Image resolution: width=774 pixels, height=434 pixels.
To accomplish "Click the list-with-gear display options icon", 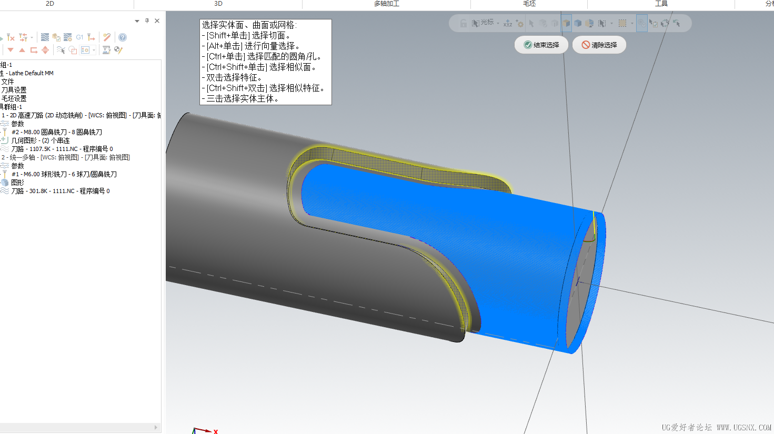I will [x=85, y=50].
